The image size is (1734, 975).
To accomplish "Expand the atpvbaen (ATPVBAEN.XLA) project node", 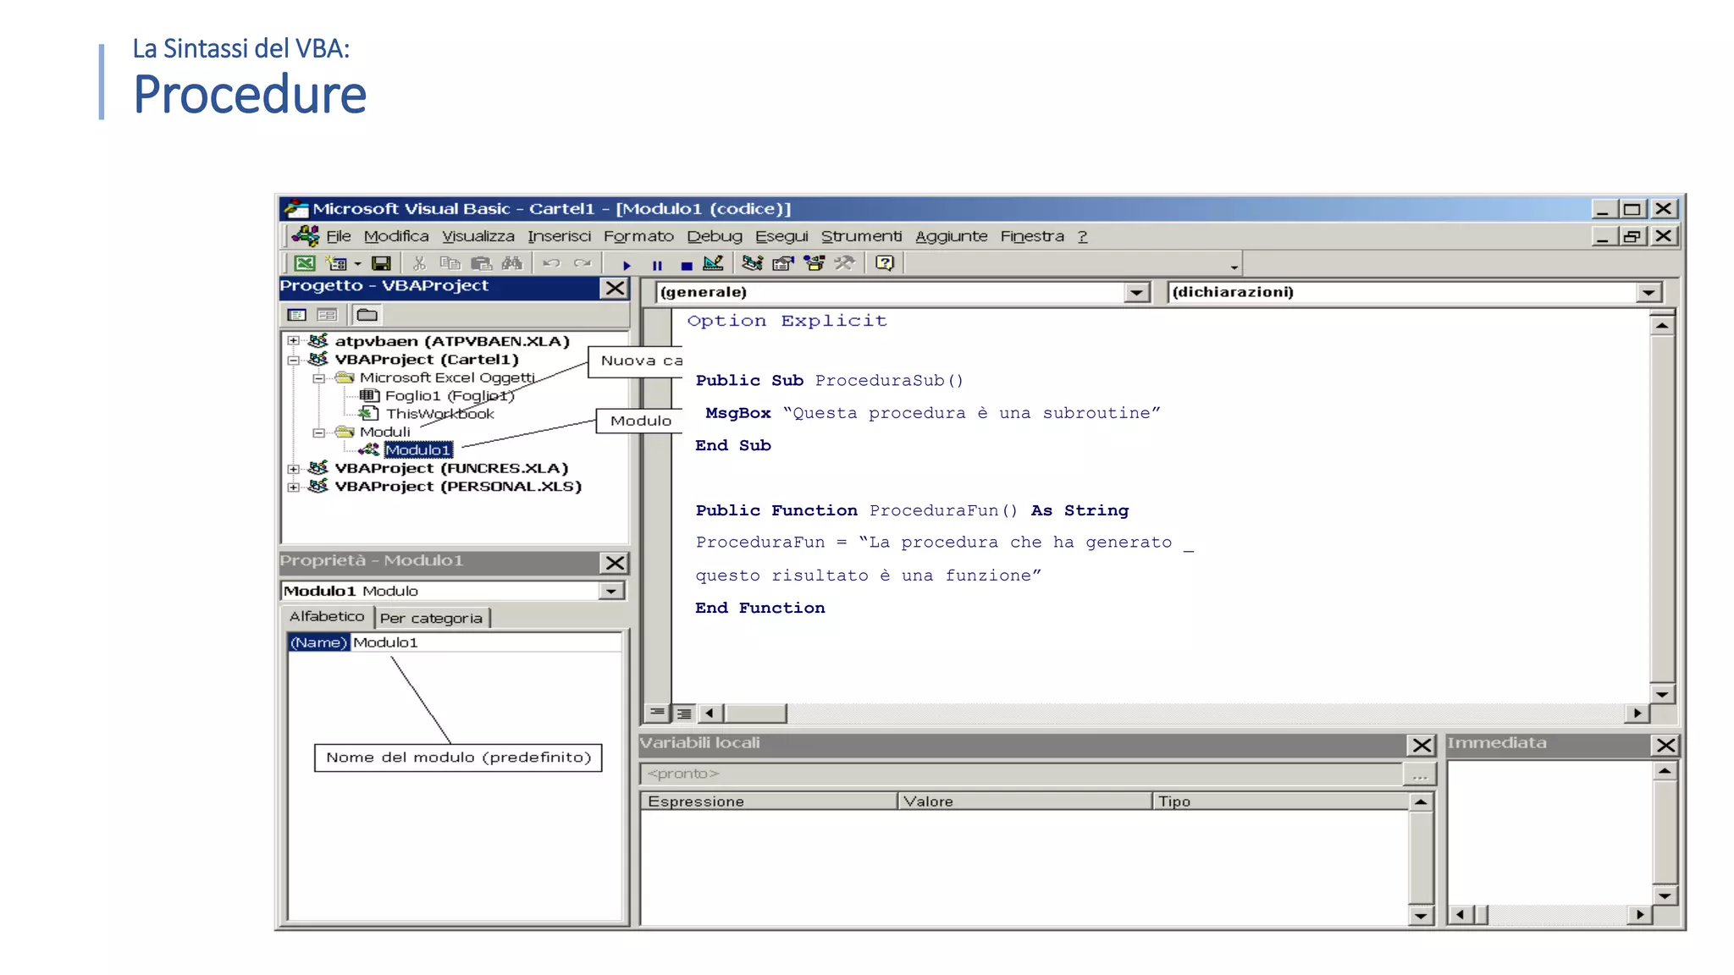I will click(293, 341).
